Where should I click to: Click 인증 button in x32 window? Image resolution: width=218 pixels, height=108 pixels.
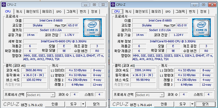pos(55,104)
